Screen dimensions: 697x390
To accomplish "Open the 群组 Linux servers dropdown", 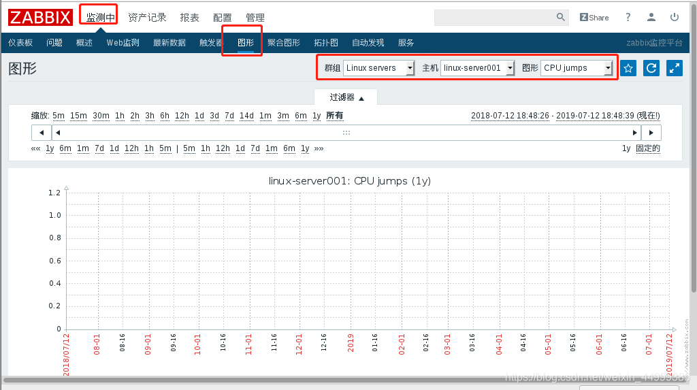I will tap(379, 68).
